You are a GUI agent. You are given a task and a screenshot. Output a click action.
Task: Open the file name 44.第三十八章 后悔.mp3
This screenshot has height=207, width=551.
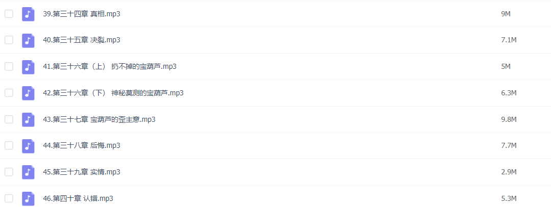click(x=82, y=146)
